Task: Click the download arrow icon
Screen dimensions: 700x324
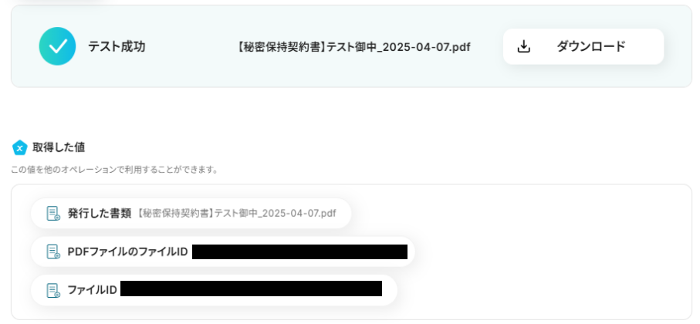Action: point(524,46)
